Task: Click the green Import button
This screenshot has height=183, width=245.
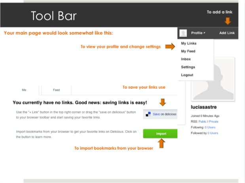Action: click(160, 133)
